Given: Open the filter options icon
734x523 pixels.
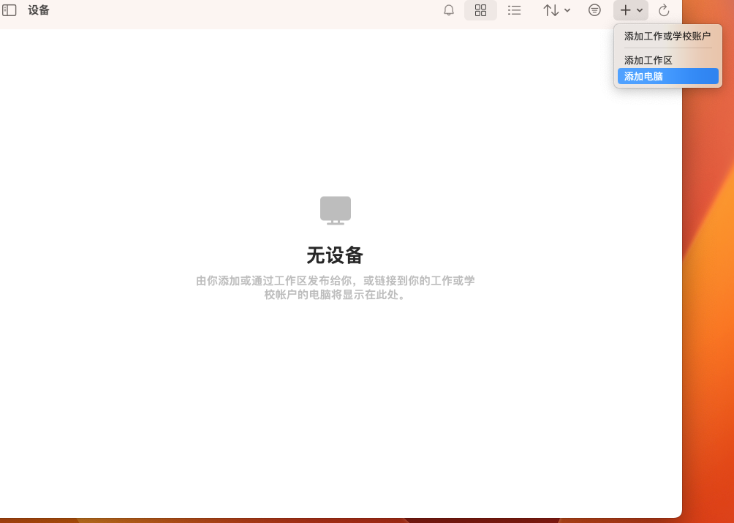Looking at the screenshot, I should (x=595, y=10).
